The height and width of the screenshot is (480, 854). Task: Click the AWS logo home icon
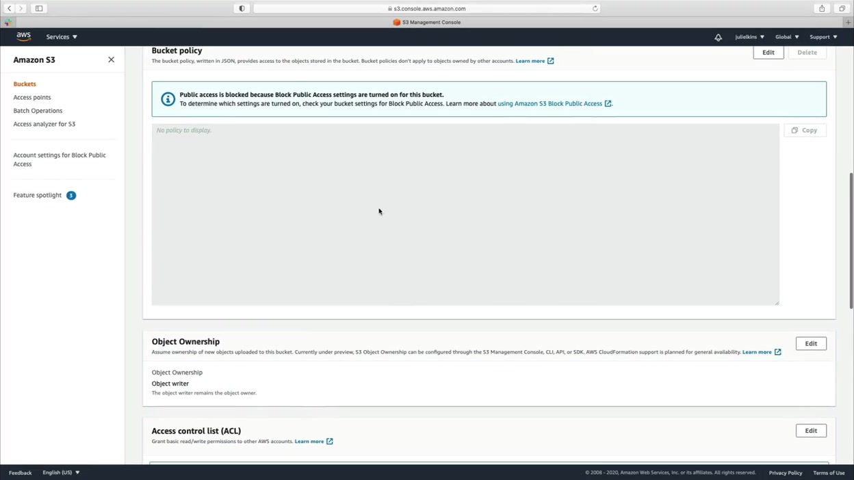click(24, 37)
